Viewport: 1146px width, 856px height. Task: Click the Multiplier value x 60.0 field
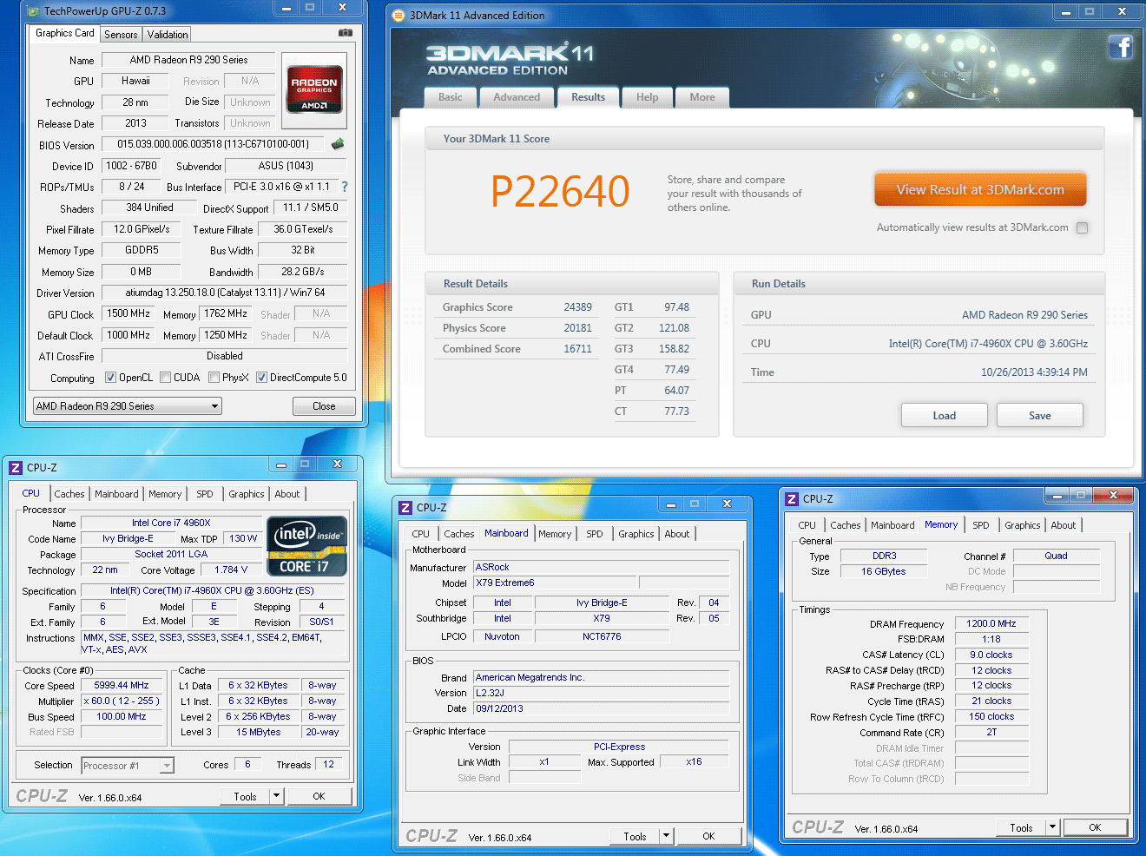(x=122, y=701)
